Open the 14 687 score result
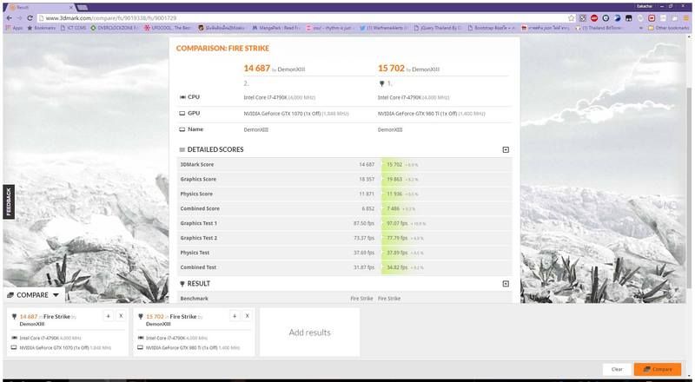 [256, 69]
